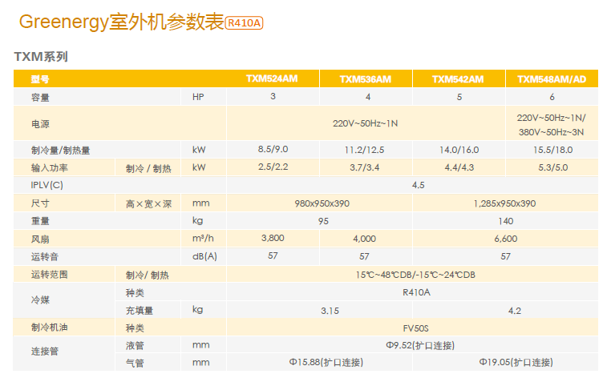
Task: Click the 型号 header cell
Action: pyautogui.click(x=40, y=79)
